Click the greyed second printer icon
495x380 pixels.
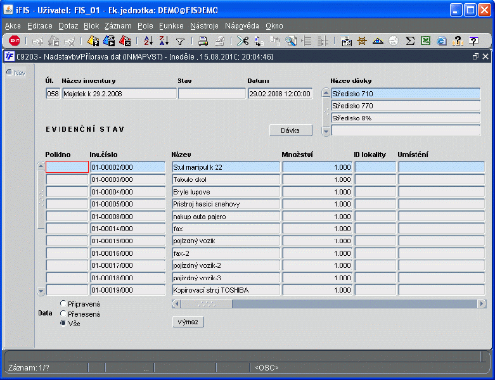(x=219, y=41)
